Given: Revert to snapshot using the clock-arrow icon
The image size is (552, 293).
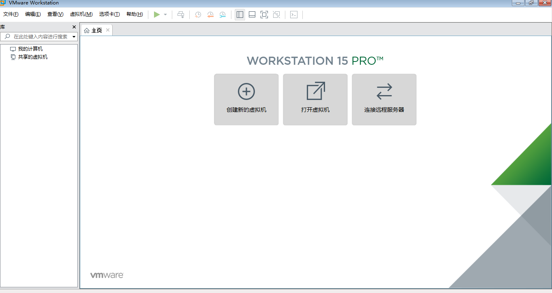Looking at the screenshot, I should [x=210, y=15].
